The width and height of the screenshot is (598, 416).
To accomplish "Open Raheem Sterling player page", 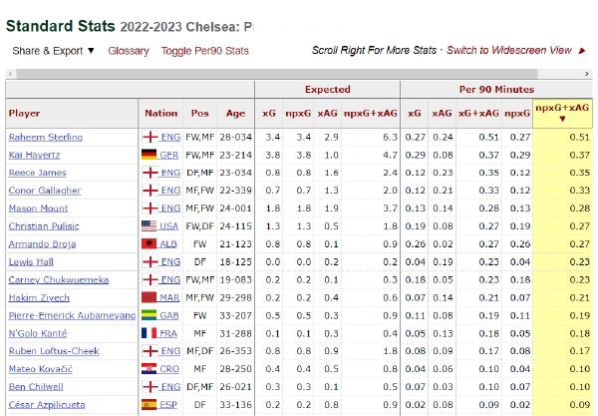I will click(x=46, y=138).
